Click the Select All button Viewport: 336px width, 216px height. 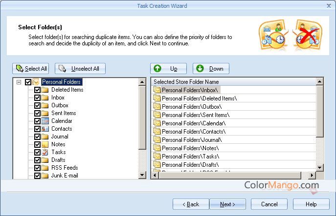pyautogui.click(x=31, y=69)
